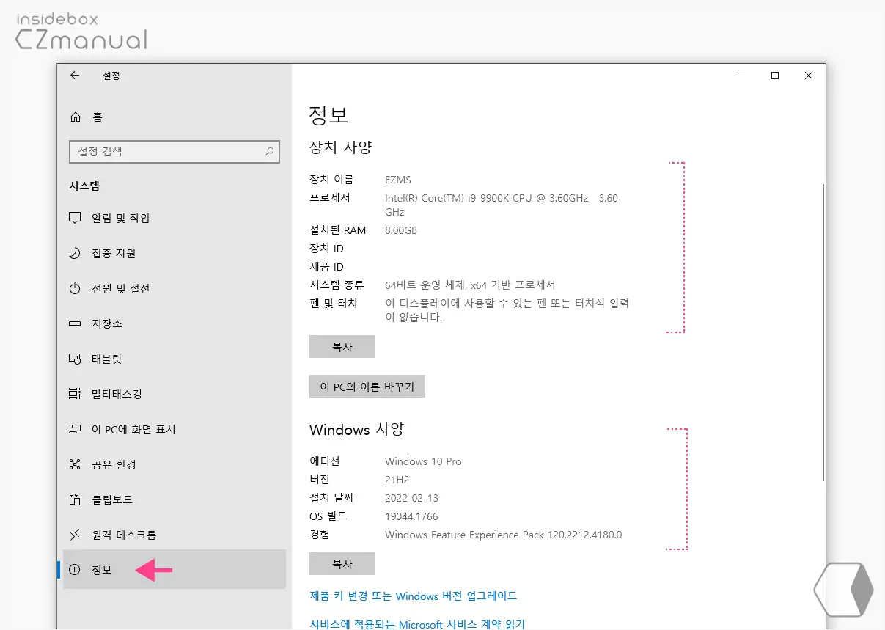
Task: Open 집중 지원 settings page
Action: coord(175,253)
